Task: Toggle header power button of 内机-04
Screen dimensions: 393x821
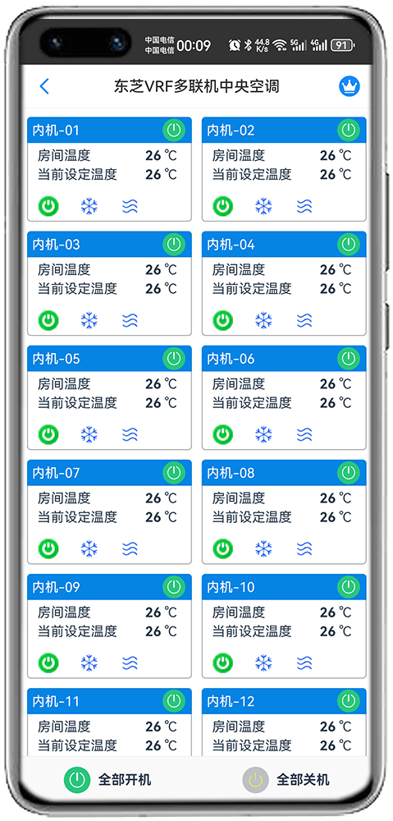Action: click(x=348, y=244)
